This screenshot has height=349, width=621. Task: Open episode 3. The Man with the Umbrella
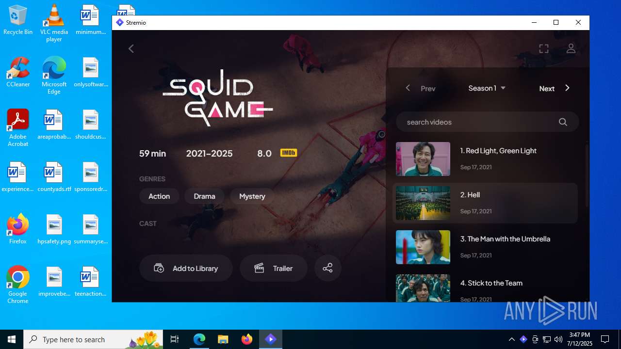[x=485, y=247]
